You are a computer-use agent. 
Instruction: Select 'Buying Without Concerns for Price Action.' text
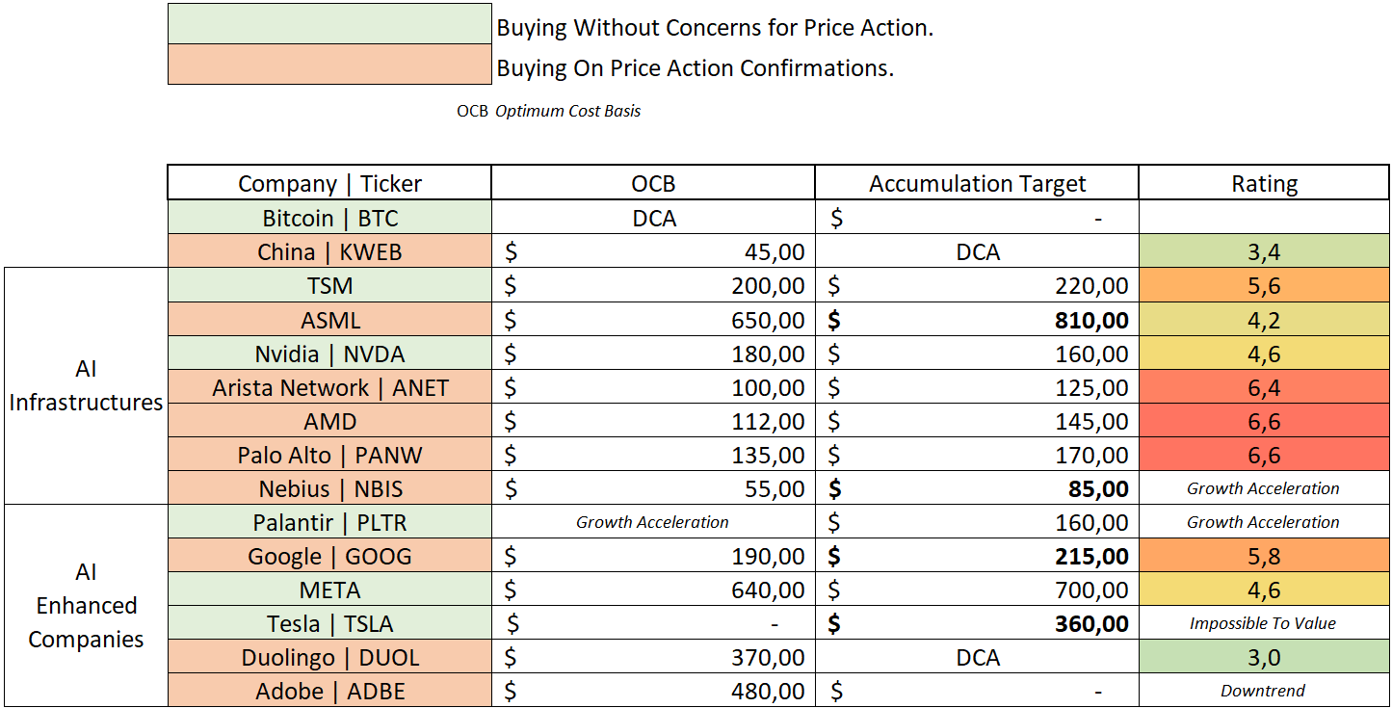[x=715, y=28]
